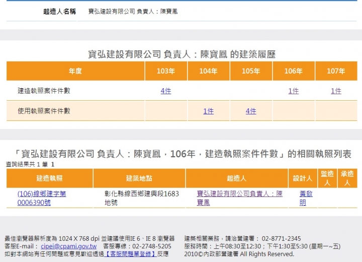Click the 107年 column header
The image size is (362, 262).
tap(336, 71)
